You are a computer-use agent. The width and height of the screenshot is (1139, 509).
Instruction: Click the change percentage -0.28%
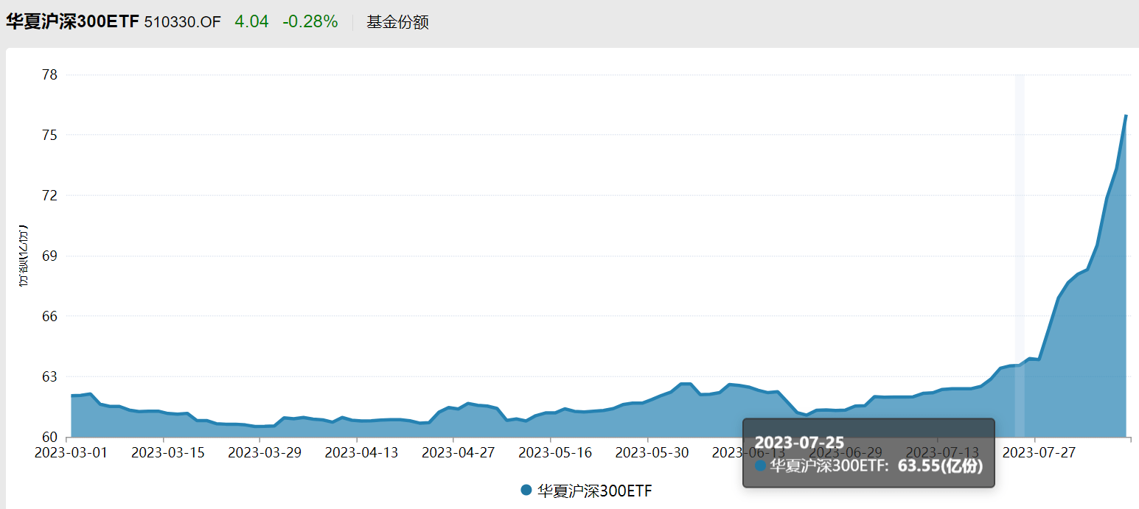[x=310, y=21]
